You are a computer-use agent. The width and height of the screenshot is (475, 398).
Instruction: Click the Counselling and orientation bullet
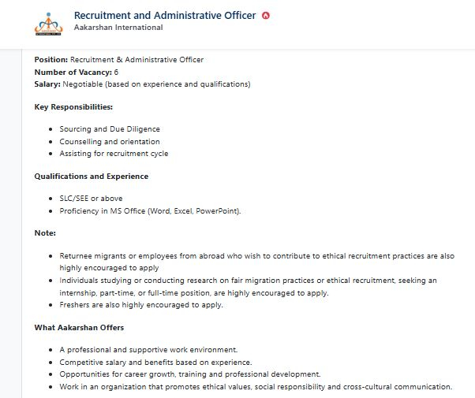110,142
